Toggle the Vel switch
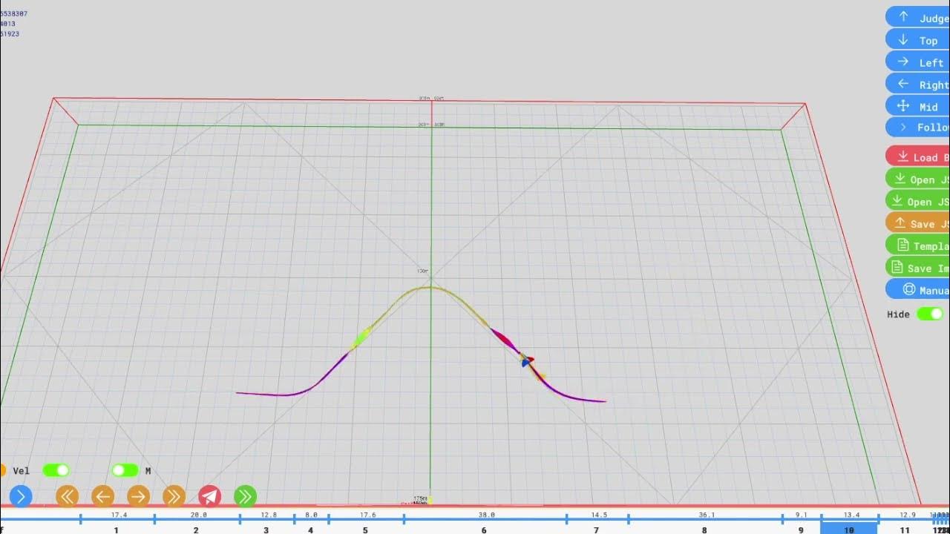 (x=56, y=470)
